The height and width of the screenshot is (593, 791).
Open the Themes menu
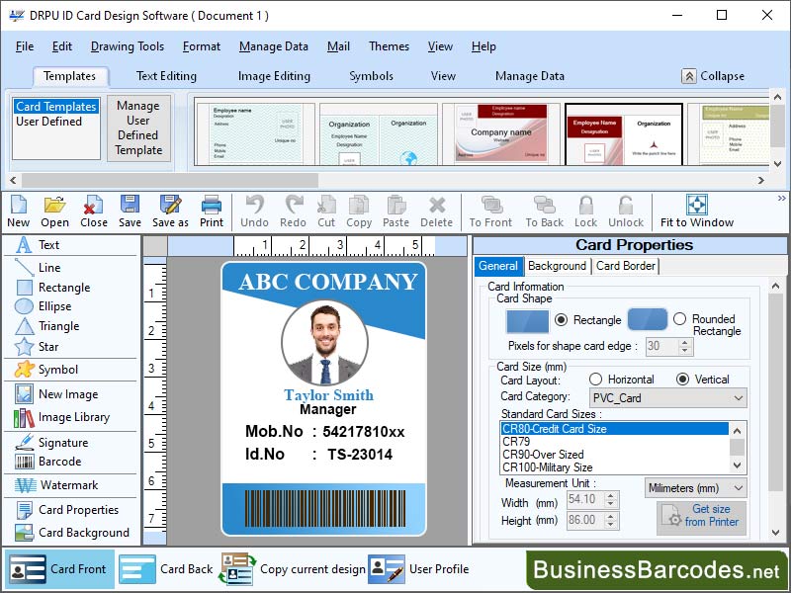389,46
